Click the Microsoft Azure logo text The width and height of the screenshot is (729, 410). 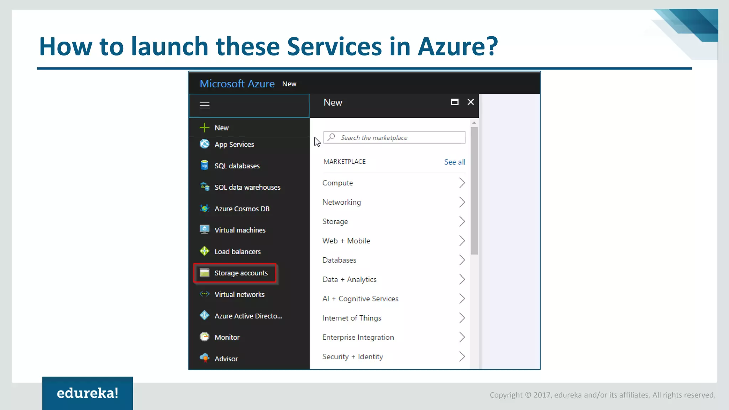(237, 84)
